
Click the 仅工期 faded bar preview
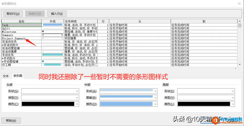(x=53, y=65)
